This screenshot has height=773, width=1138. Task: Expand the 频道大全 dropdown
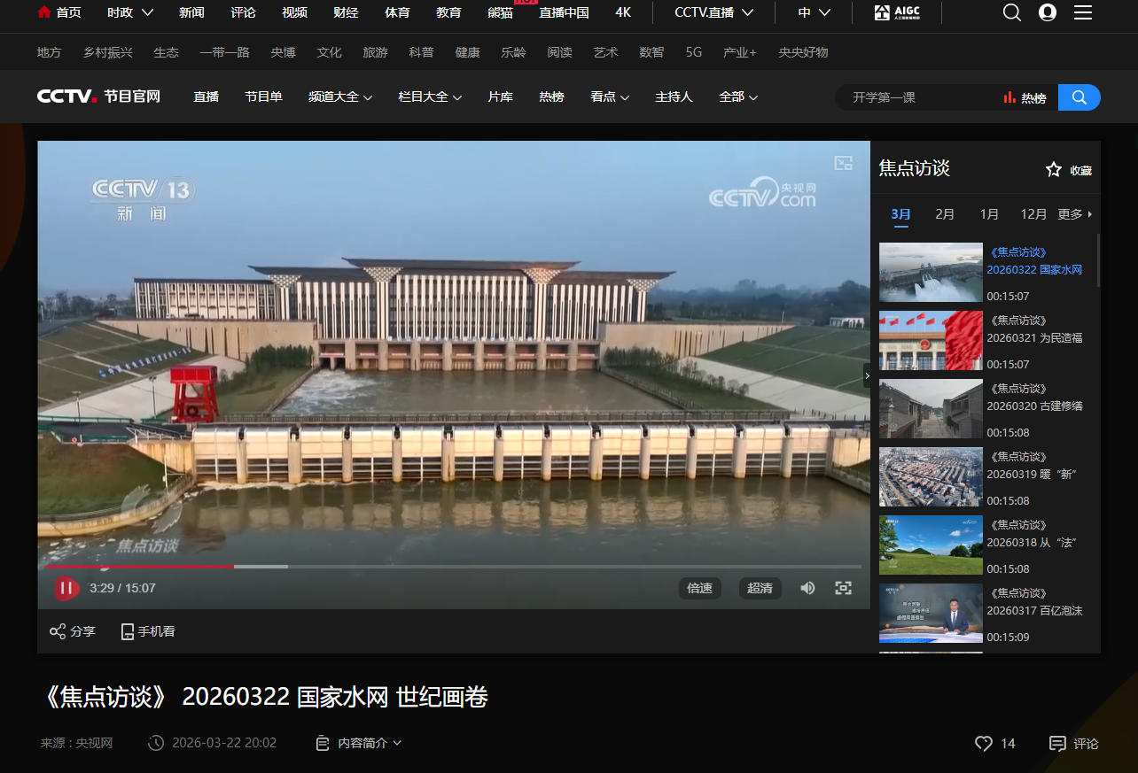point(340,97)
